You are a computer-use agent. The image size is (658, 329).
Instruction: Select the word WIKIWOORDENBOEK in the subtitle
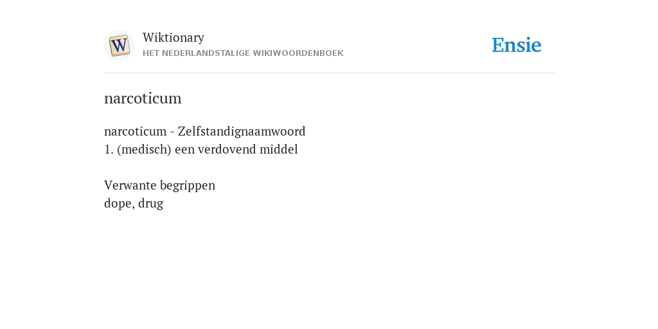(298, 53)
